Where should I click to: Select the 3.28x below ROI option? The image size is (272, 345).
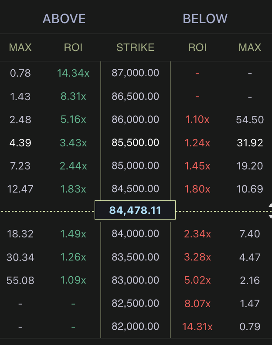pos(197,257)
